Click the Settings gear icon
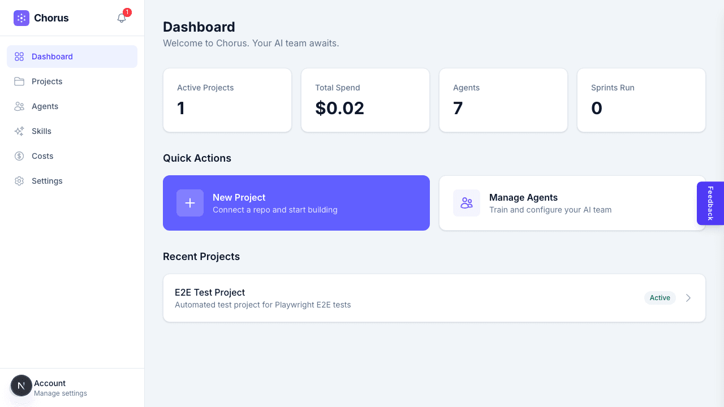This screenshot has width=724, height=407. 19,181
